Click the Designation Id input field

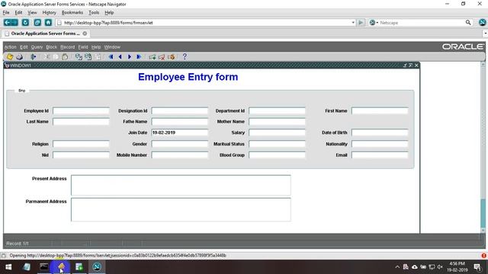180,111
